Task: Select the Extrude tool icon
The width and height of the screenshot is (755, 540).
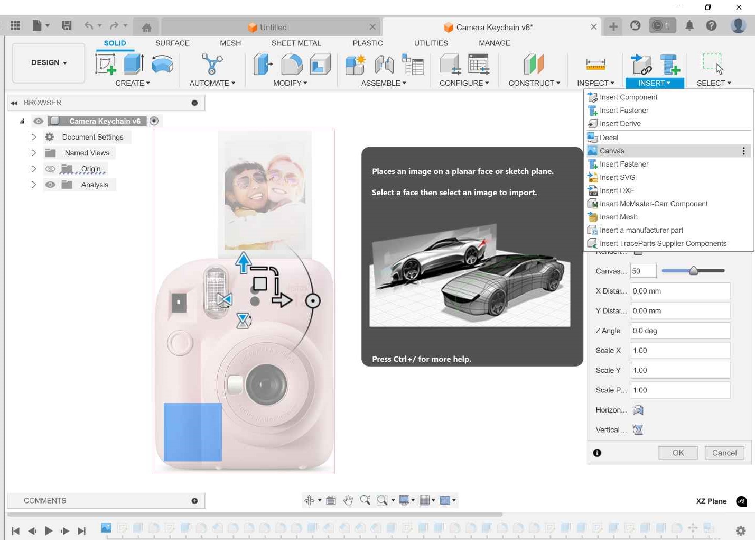Action: coord(134,64)
